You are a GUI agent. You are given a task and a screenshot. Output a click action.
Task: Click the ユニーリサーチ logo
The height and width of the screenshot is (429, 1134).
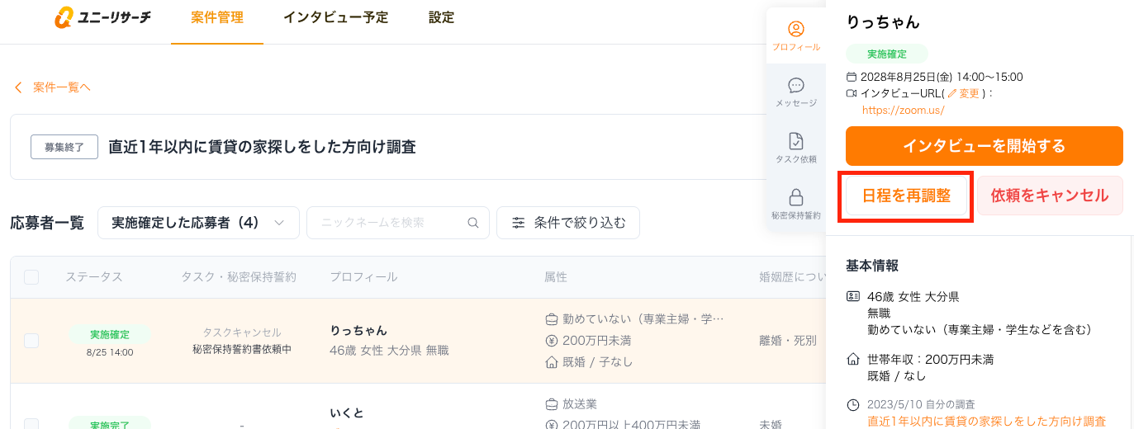point(103,17)
